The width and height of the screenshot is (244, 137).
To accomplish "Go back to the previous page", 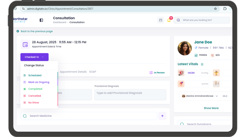I will (x=37, y=31).
